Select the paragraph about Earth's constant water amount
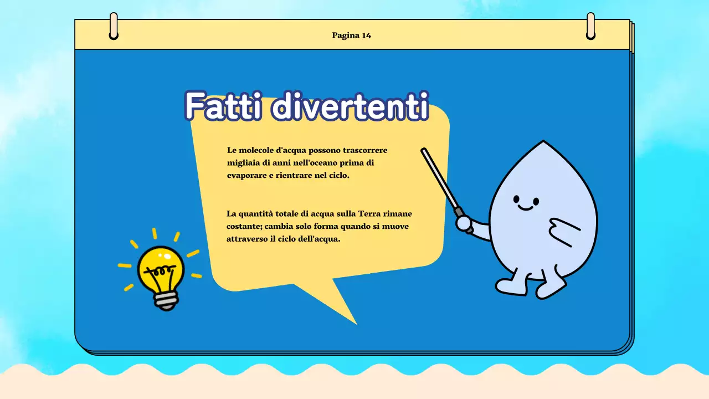This screenshot has width=709, height=399. pos(318,226)
